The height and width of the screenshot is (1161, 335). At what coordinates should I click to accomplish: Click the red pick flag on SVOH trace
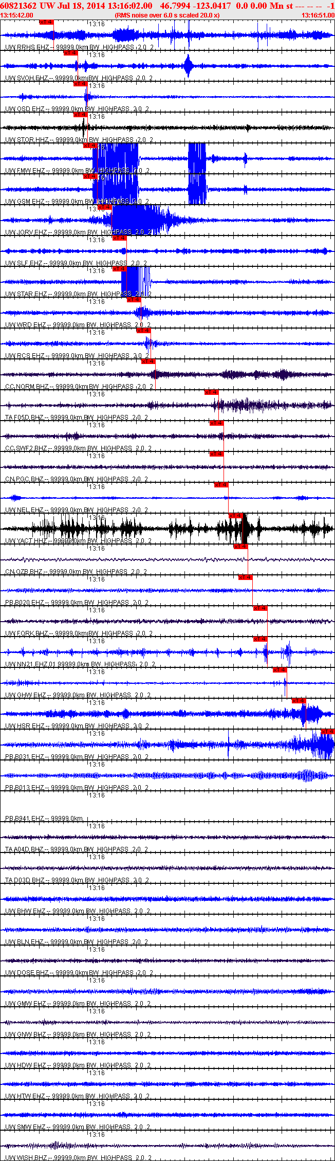click(70, 52)
